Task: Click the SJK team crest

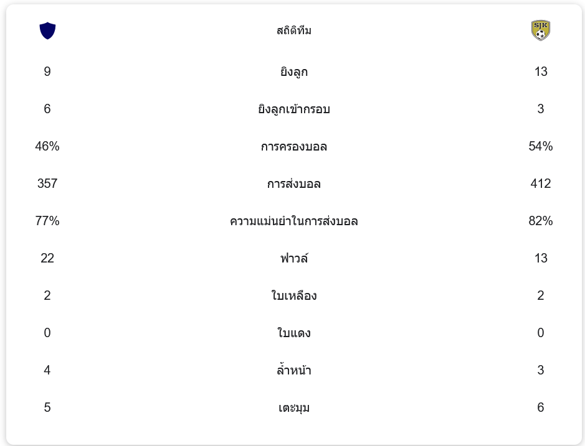Action: [x=540, y=30]
